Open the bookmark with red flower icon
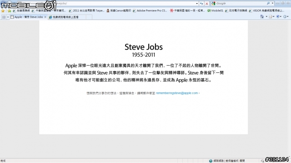The height and width of the screenshot is (163, 291). click(x=187, y=11)
